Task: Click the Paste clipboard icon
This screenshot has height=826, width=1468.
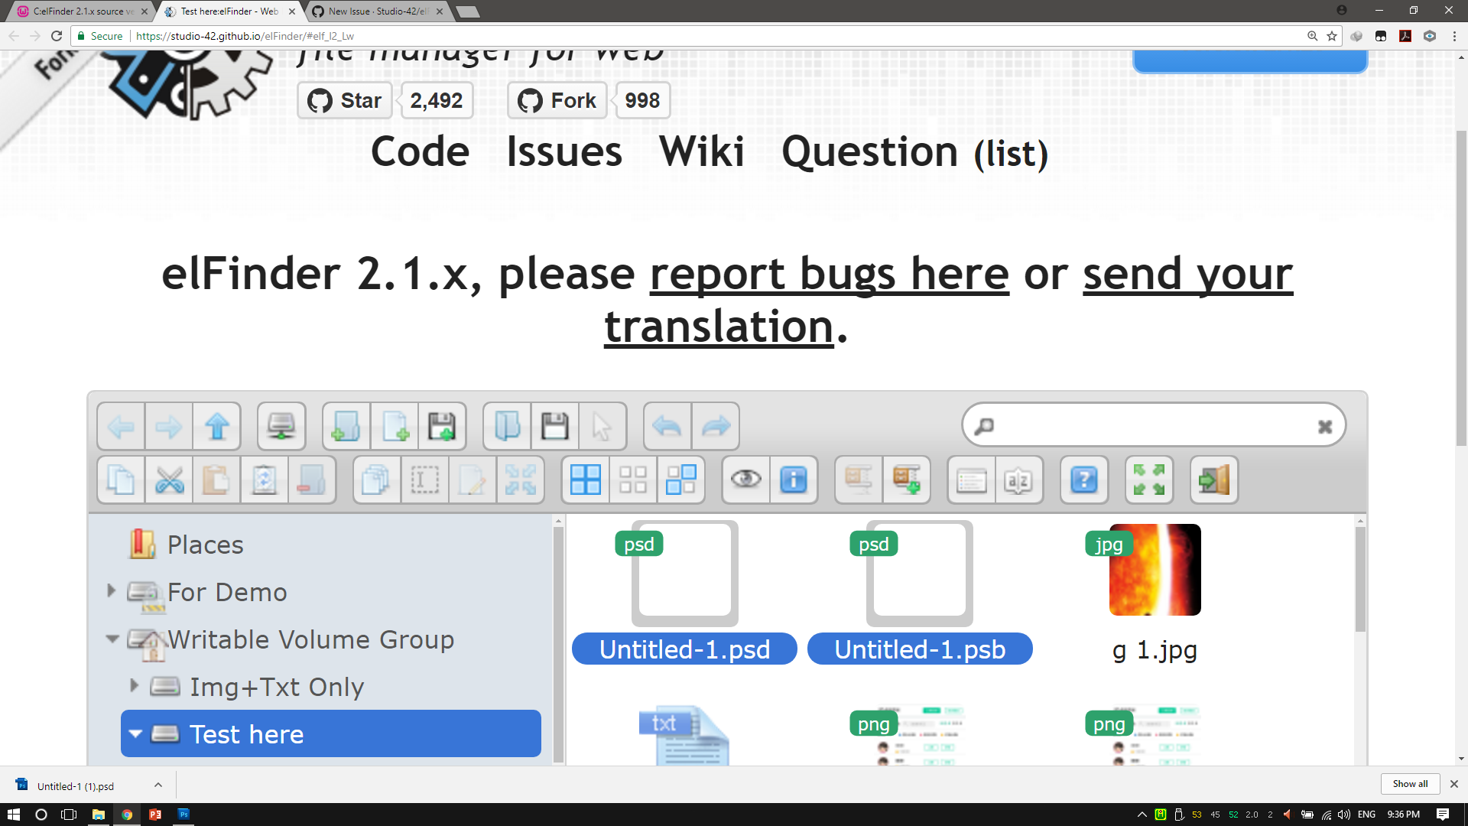Action: (x=216, y=480)
